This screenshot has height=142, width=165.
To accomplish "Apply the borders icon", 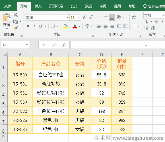I will pos(53,26).
